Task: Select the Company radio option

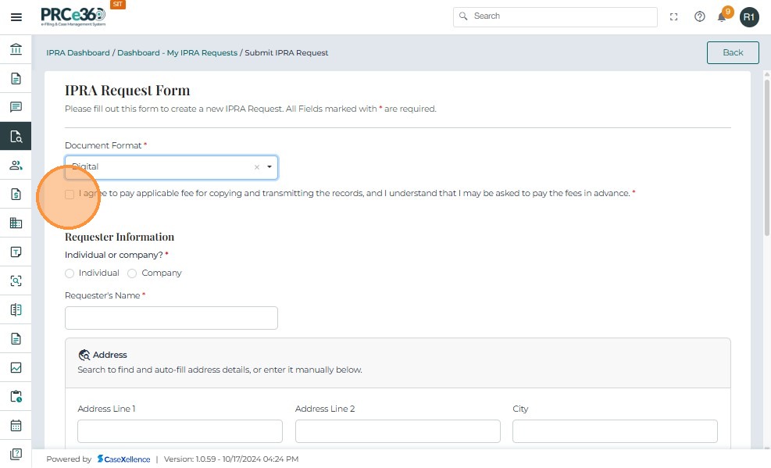Action: pos(132,273)
